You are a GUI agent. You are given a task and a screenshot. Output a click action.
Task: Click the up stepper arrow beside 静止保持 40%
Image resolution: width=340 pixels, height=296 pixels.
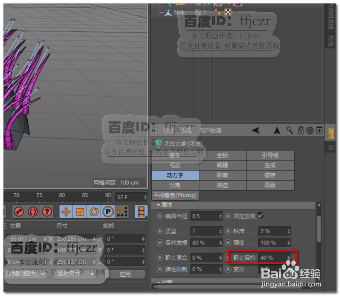(x=288, y=256)
